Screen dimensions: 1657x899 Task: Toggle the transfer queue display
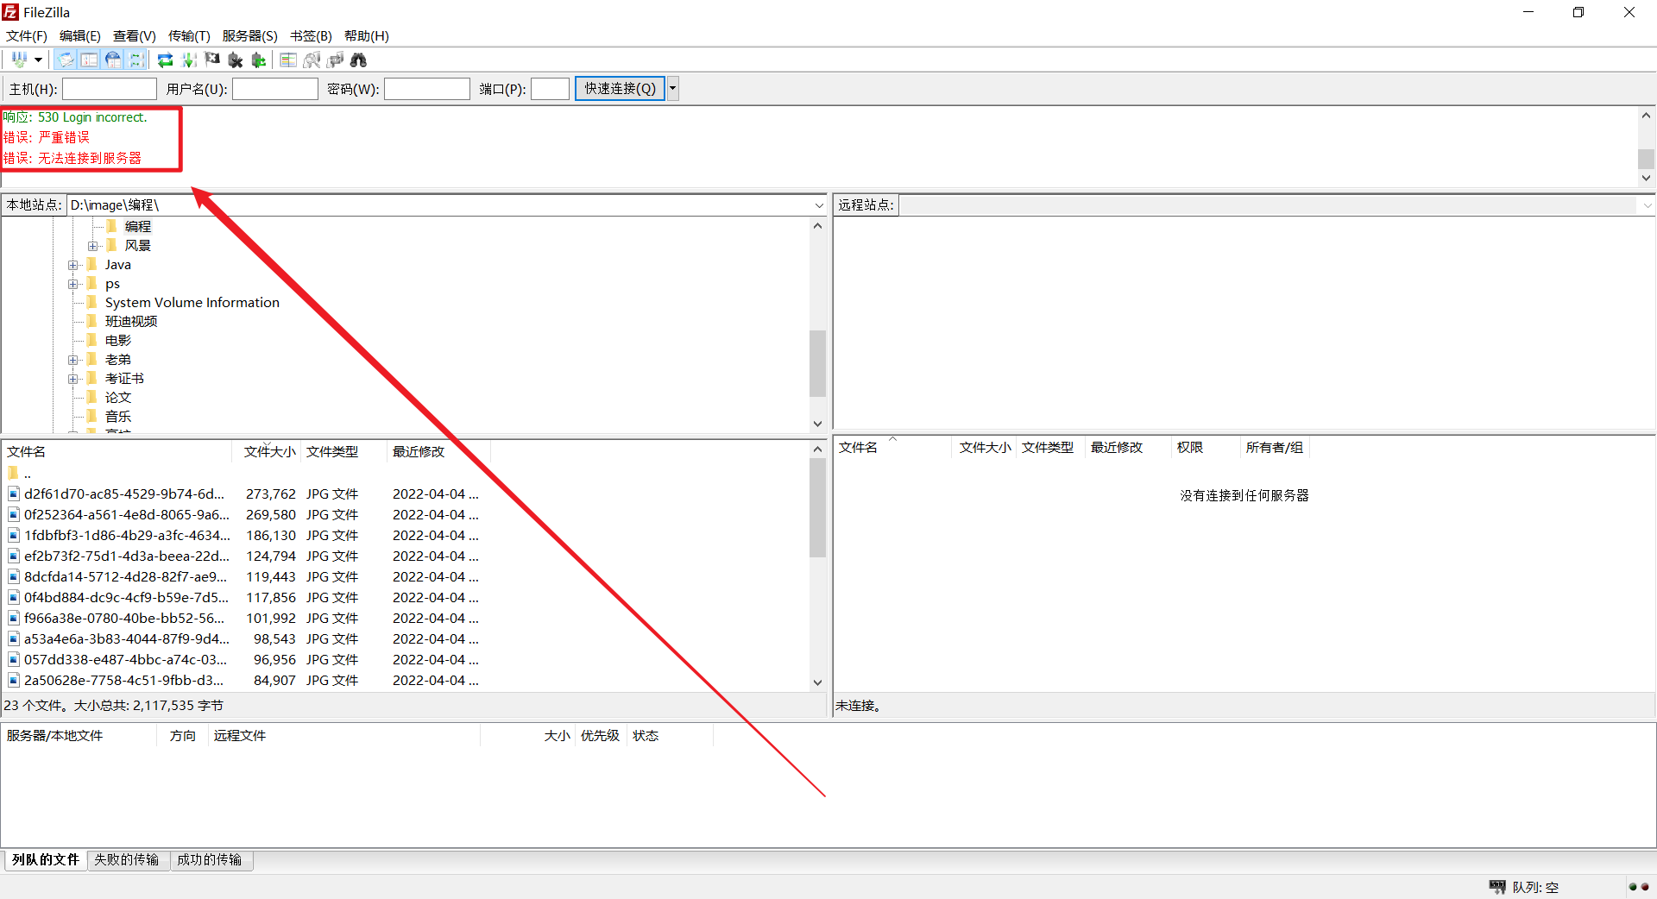tap(135, 60)
